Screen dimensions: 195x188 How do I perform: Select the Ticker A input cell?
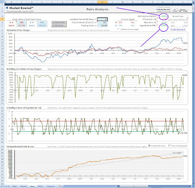point(21,22)
